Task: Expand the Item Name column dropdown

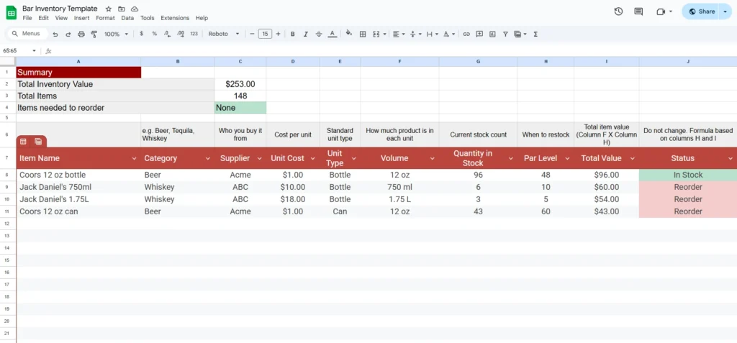Action: click(134, 159)
